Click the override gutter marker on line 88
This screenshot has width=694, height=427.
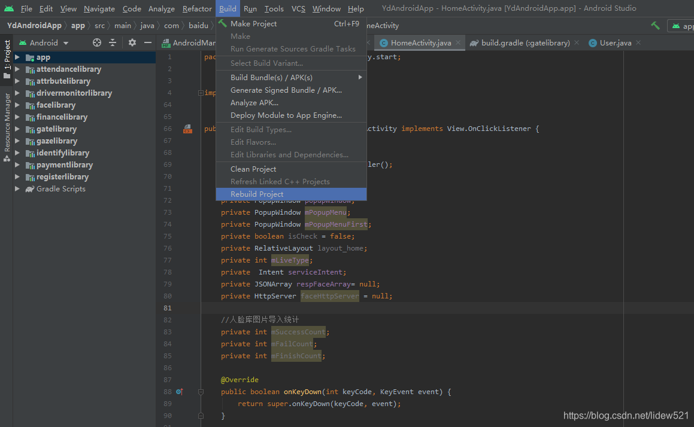point(179,392)
